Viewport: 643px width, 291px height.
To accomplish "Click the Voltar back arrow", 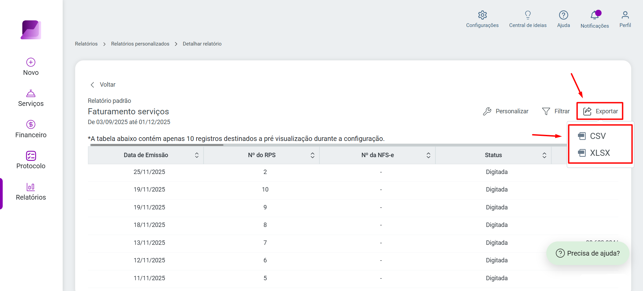I will tap(92, 85).
